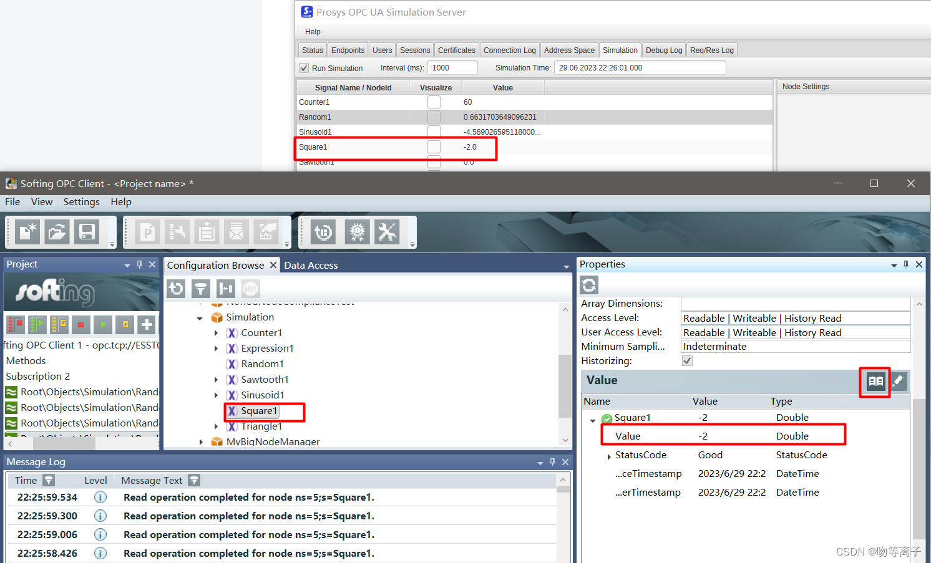
Task: Click the Read value book icon
Action: (876, 381)
